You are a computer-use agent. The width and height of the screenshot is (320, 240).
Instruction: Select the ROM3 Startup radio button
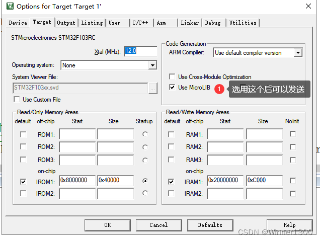click(x=145, y=161)
